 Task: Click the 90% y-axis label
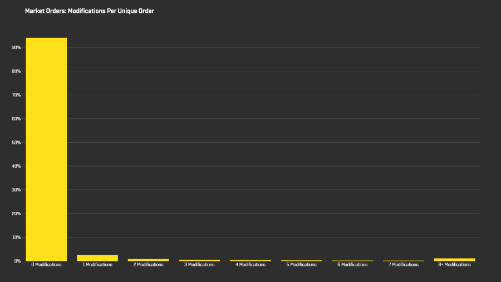coord(16,47)
